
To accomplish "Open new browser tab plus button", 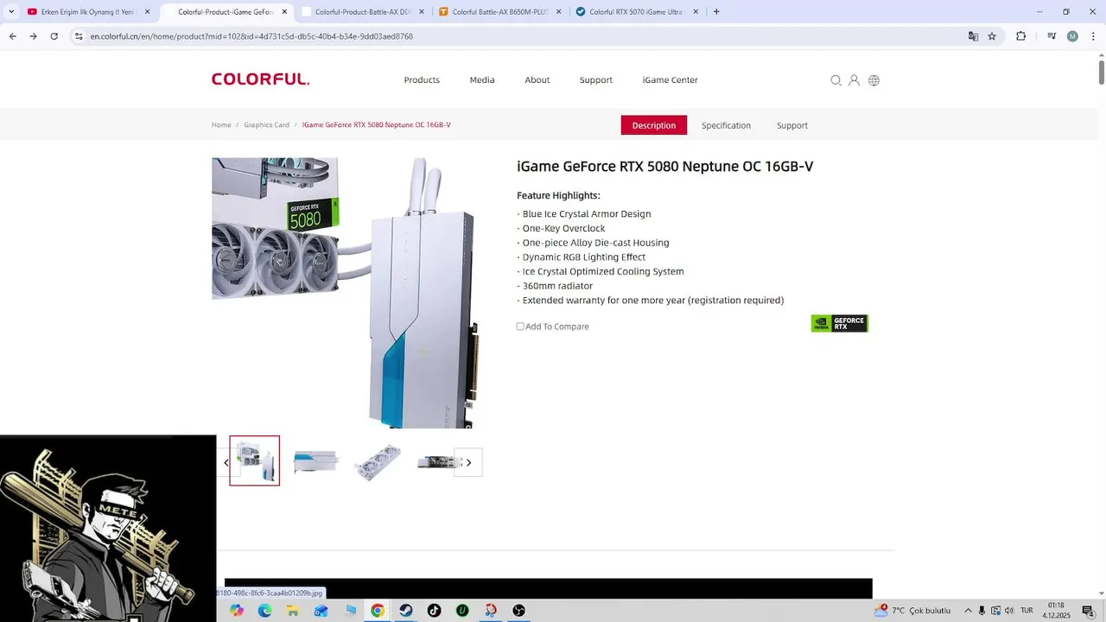I will 716,12.
